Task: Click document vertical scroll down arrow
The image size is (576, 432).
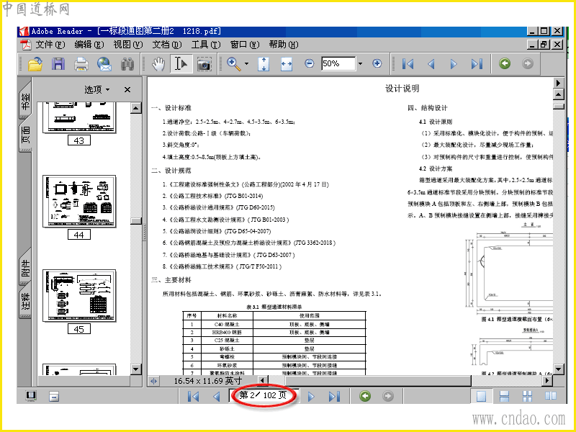Action: coord(559,369)
